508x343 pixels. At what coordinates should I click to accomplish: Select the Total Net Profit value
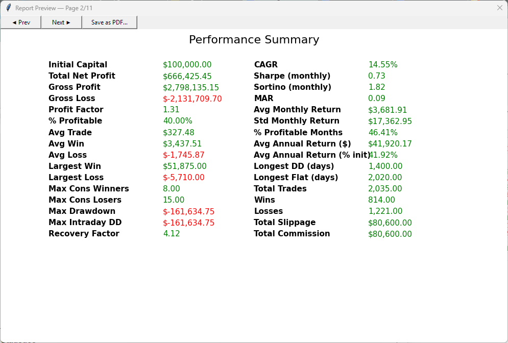[x=187, y=76]
